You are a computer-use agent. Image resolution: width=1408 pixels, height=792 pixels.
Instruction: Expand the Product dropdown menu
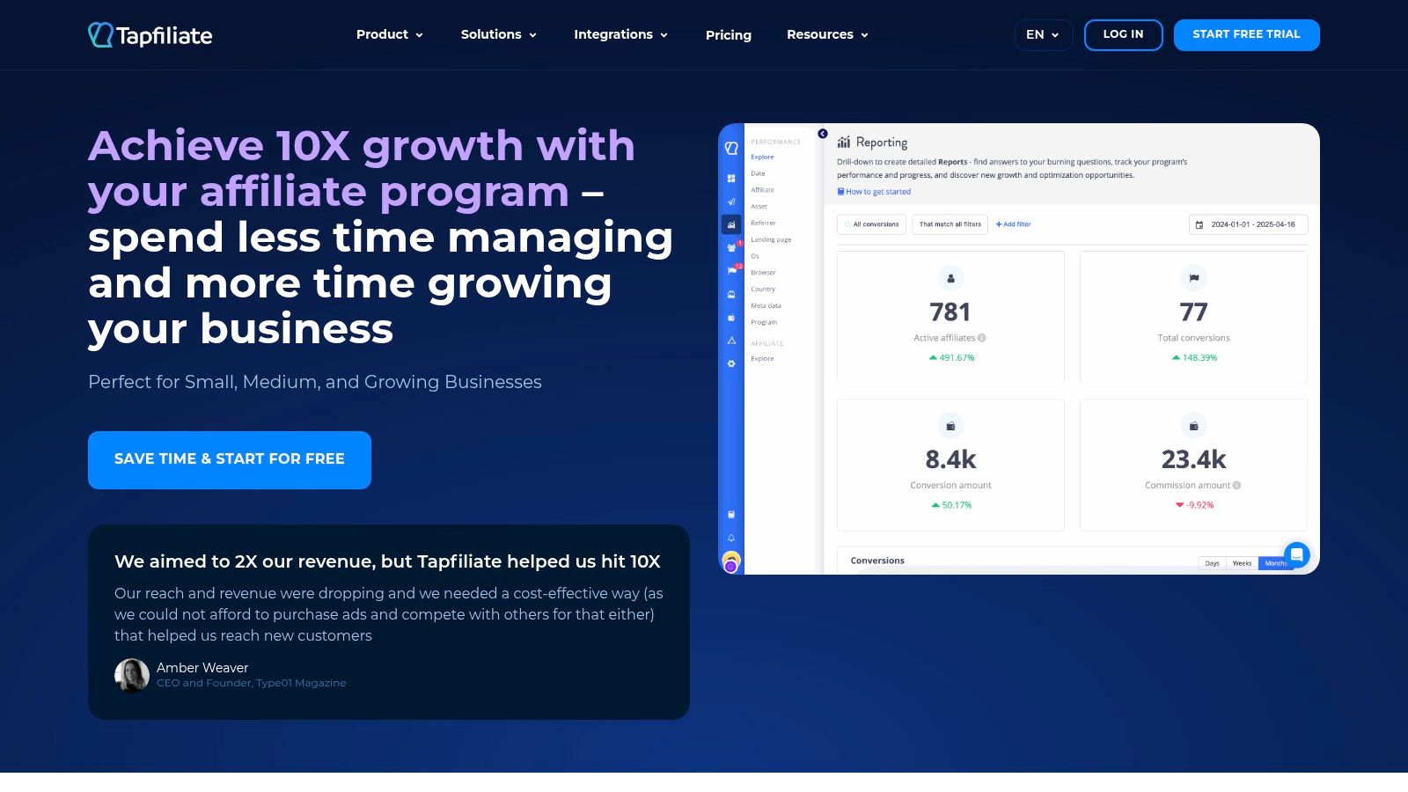pos(389,34)
